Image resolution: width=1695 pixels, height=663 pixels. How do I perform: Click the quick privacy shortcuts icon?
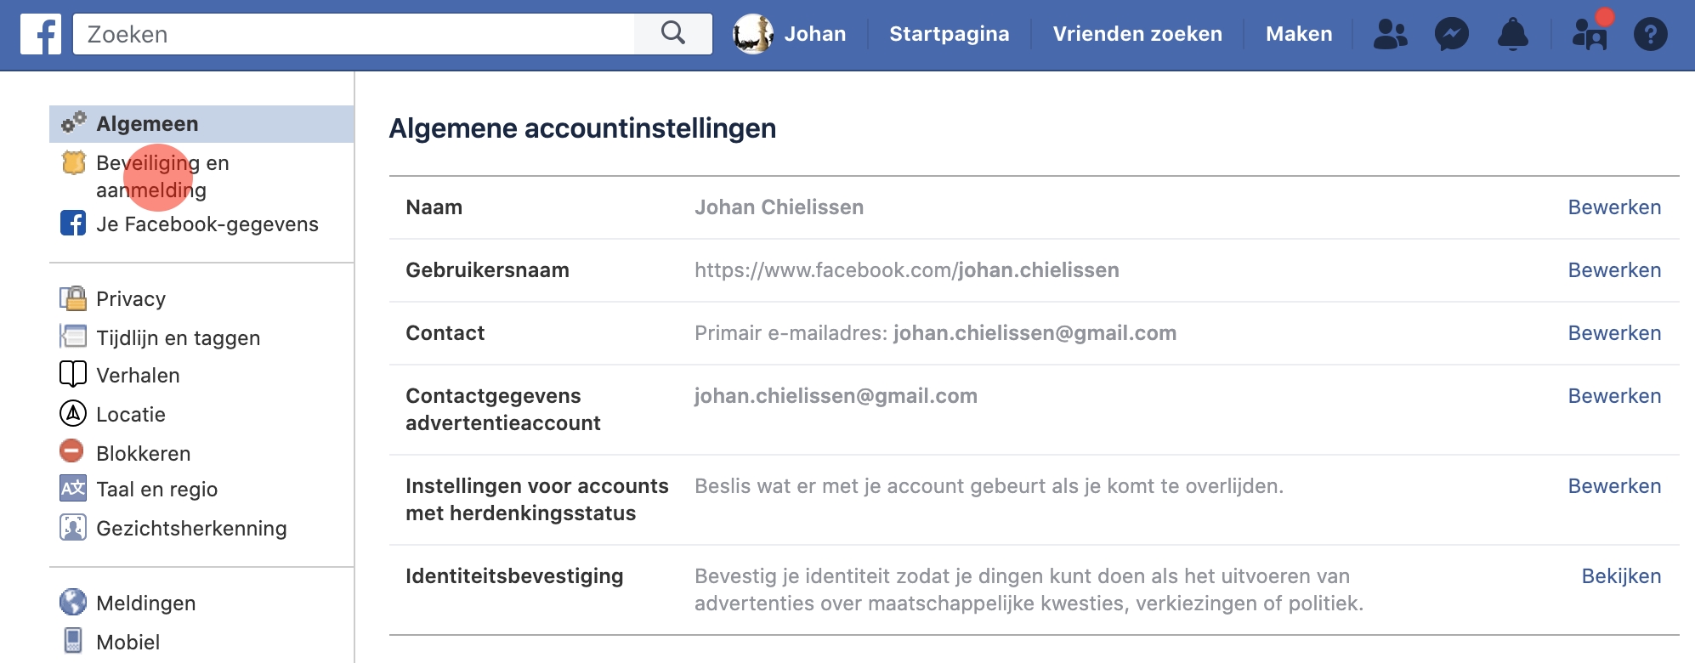point(1589,35)
